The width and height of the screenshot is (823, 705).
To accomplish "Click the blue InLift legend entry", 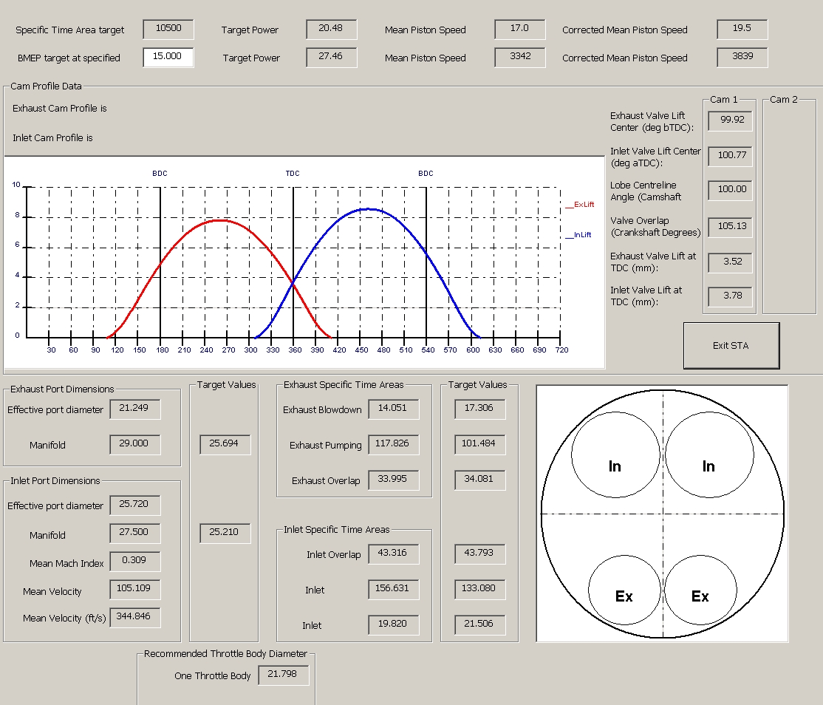I will tap(579, 235).
